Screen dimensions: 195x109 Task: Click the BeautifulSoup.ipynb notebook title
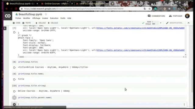[x=30, y=14]
